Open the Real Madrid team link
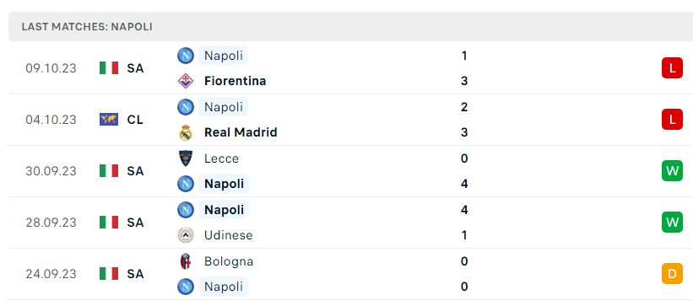 [241, 132]
